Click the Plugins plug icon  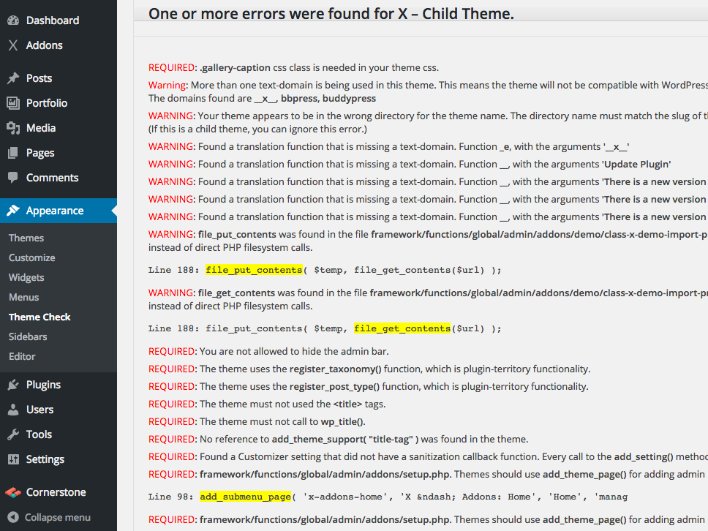(13, 385)
